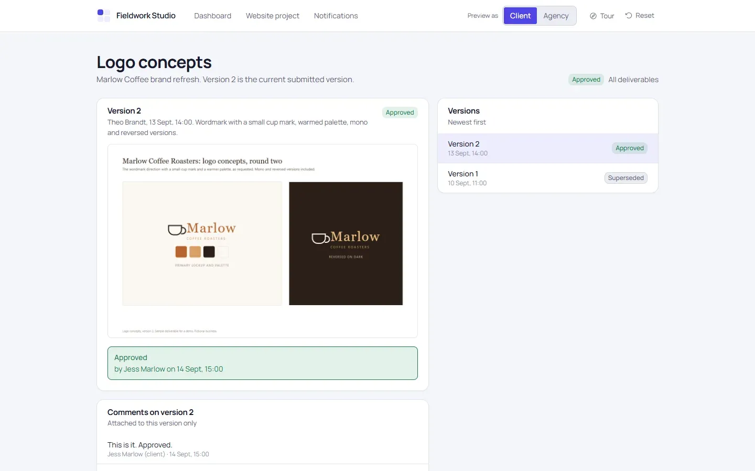The image size is (755, 471).
Task: Switch preview to Agency
Action: point(556,16)
